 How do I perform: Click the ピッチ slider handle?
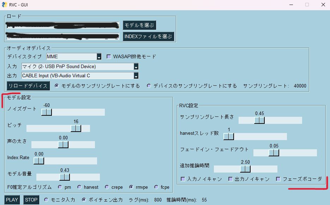[x=76, y=128]
